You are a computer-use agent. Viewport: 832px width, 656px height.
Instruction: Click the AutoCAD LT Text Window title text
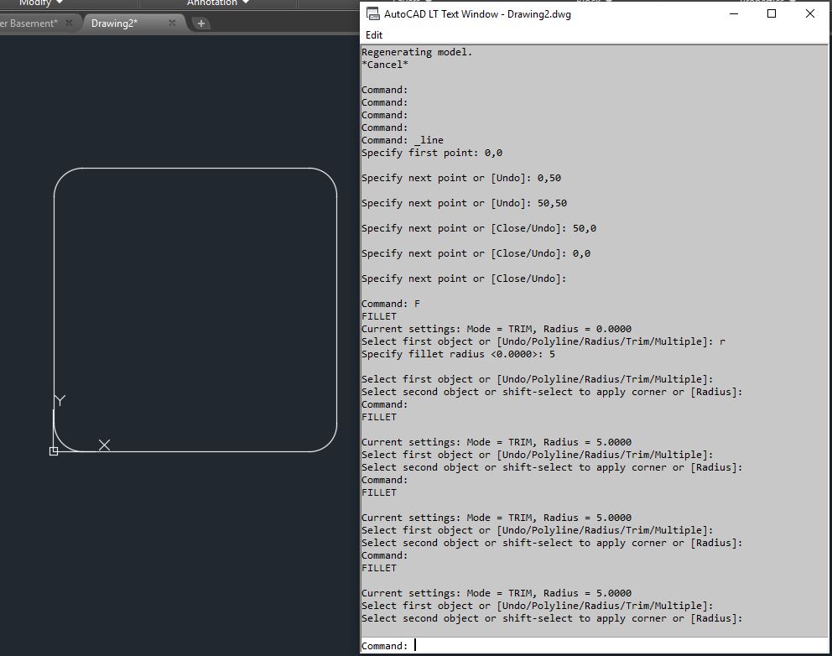477,14
